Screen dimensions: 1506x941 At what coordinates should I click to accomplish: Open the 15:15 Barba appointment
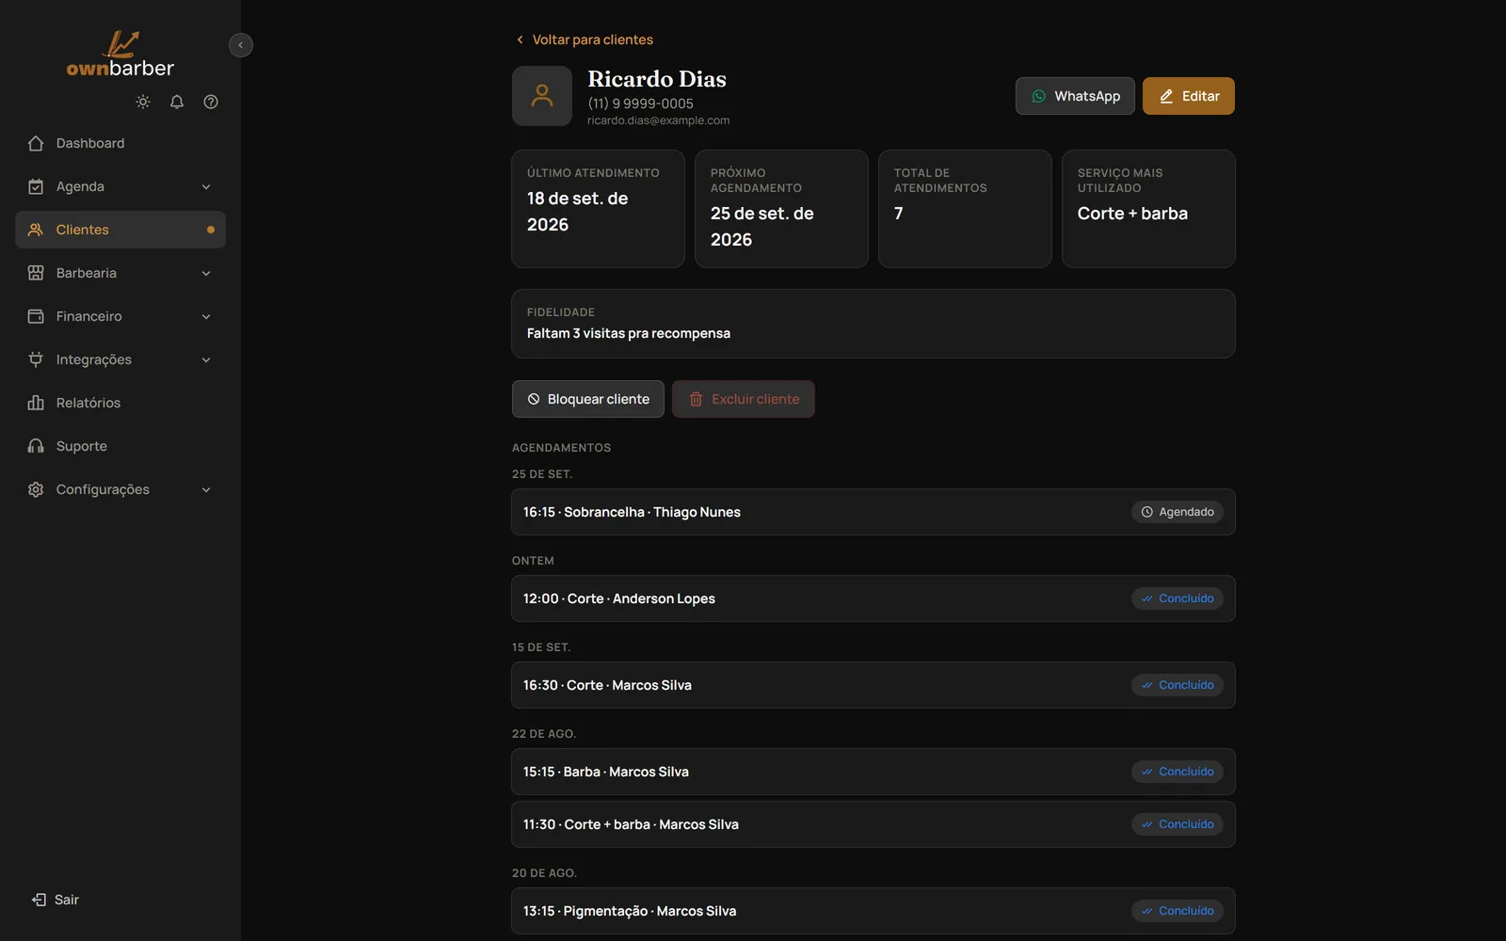pos(873,772)
